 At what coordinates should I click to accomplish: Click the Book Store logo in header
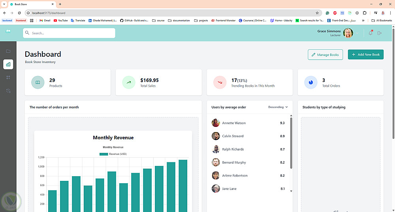[8, 32]
